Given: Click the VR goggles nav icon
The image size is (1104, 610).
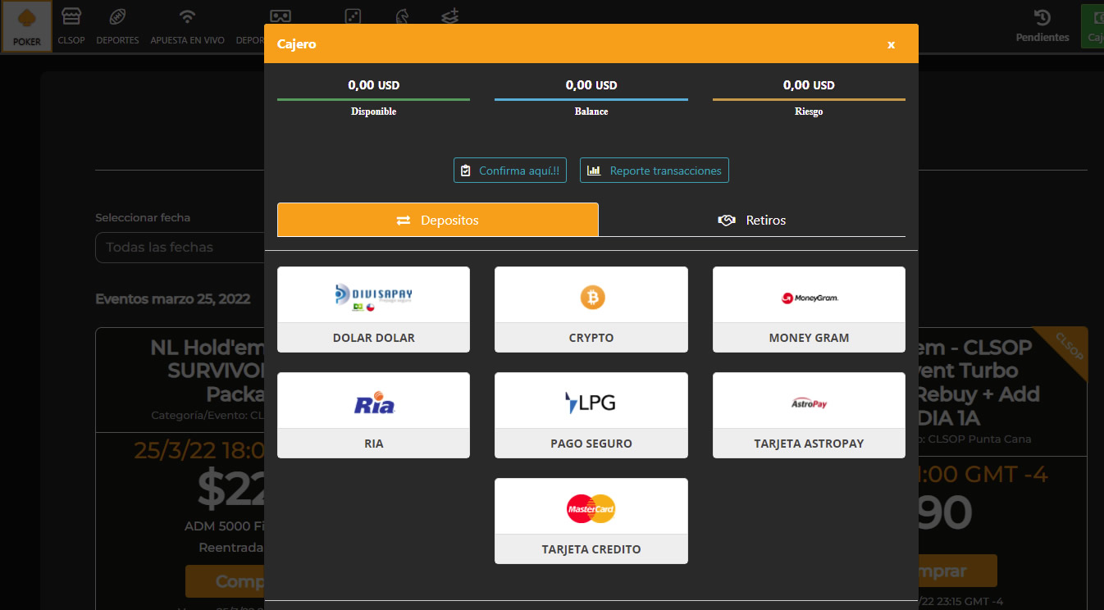Looking at the screenshot, I should (281, 16).
